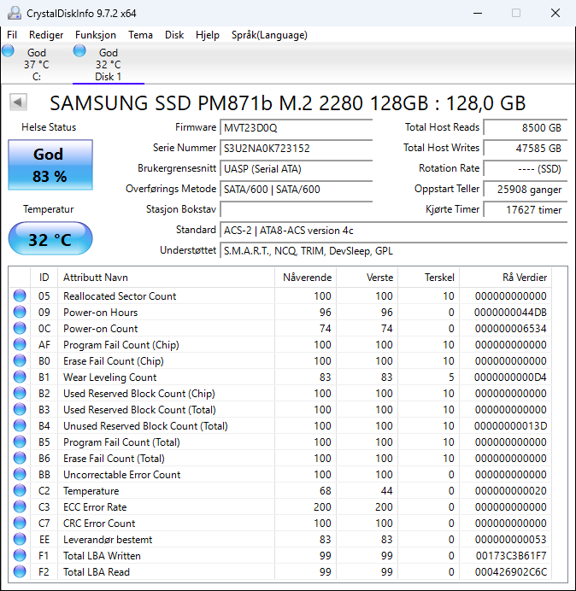The image size is (576, 591).
Task: Click the CrystalDiskInfo app icon in title bar
Action: [15, 13]
